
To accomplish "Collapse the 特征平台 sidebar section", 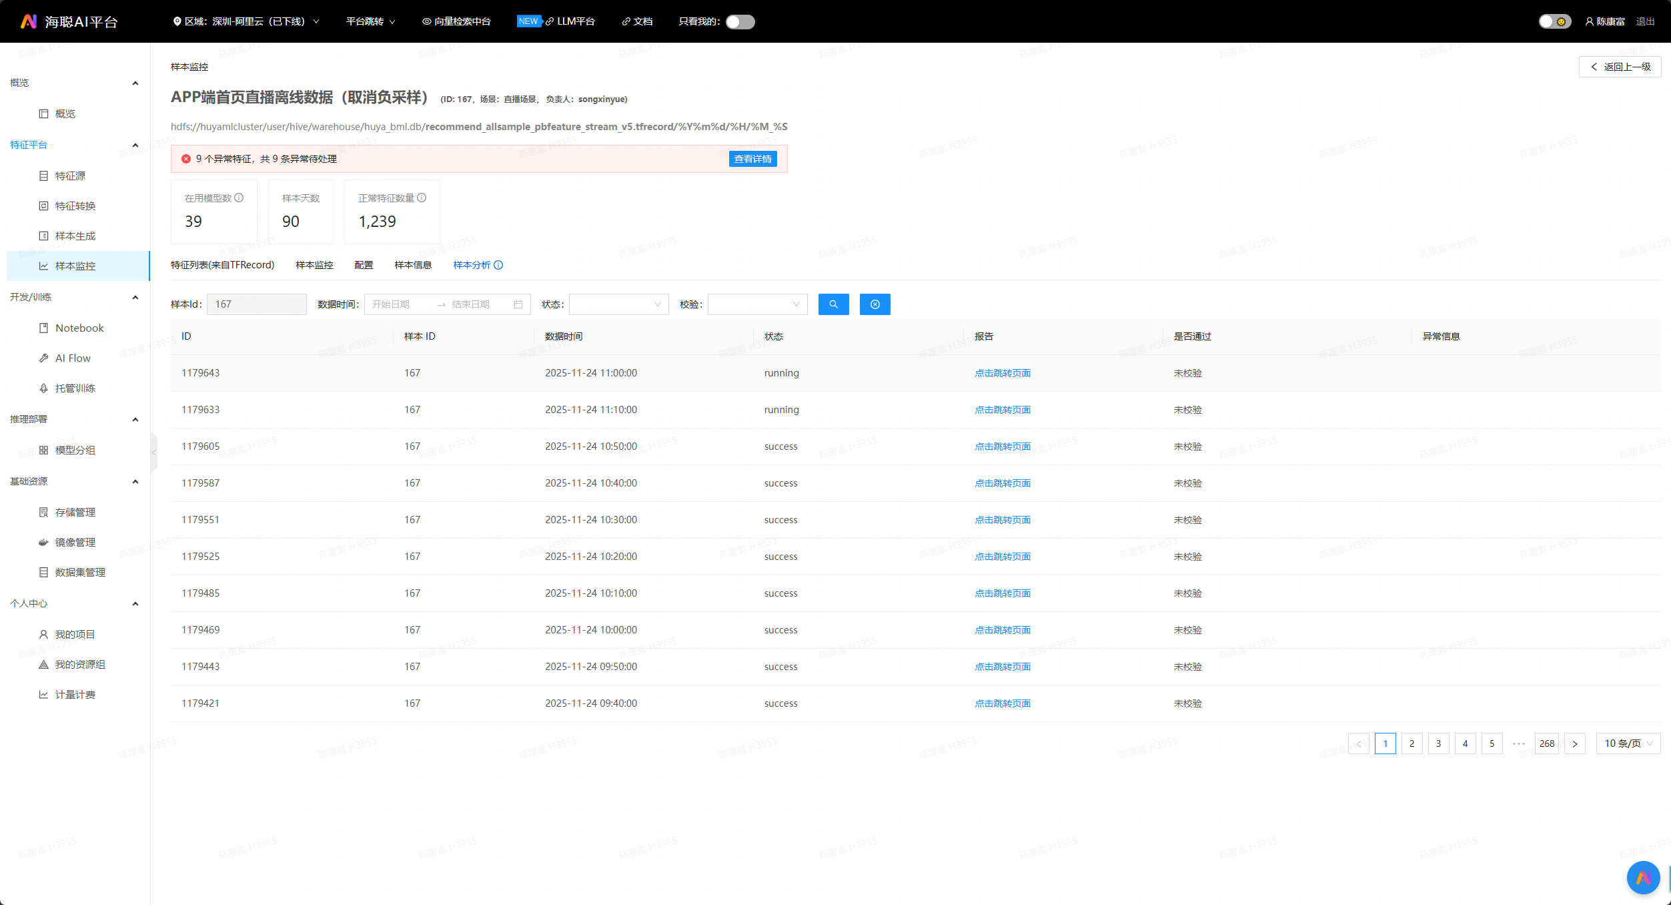I will click(135, 145).
